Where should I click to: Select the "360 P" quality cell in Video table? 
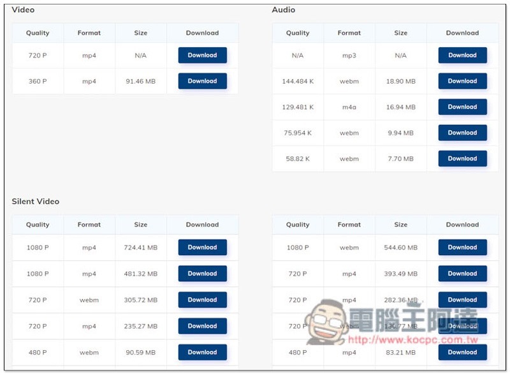click(38, 82)
